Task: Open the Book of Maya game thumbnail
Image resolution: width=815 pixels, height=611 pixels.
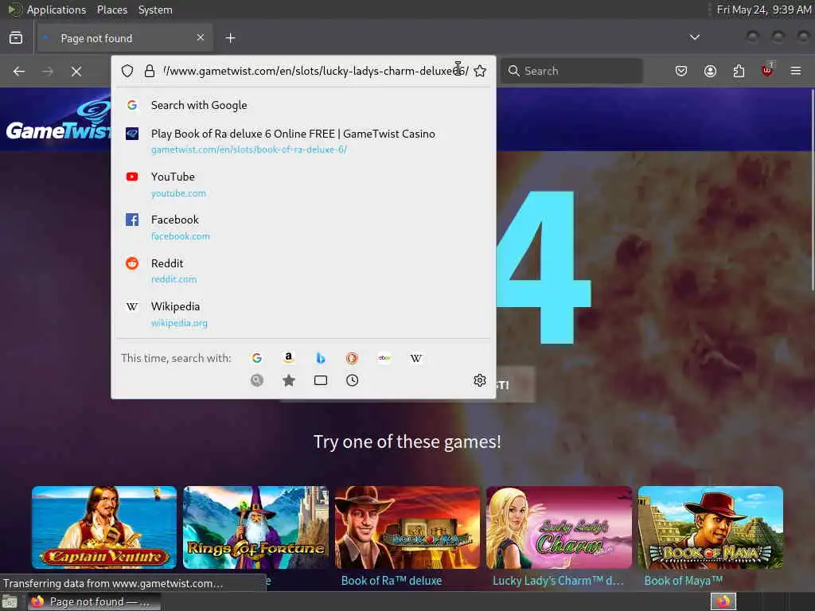Action: pyautogui.click(x=711, y=527)
